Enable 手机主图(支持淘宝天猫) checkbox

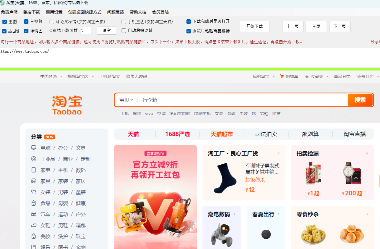[124, 22]
